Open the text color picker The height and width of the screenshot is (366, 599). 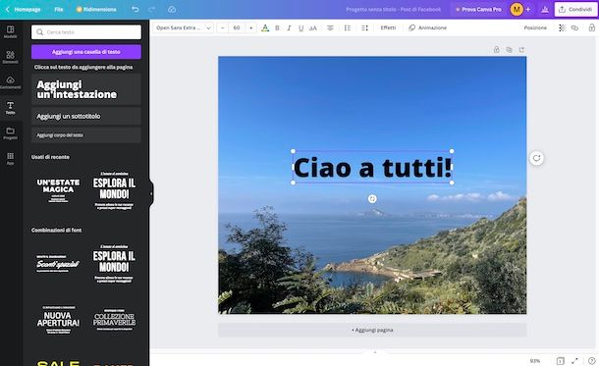point(265,27)
